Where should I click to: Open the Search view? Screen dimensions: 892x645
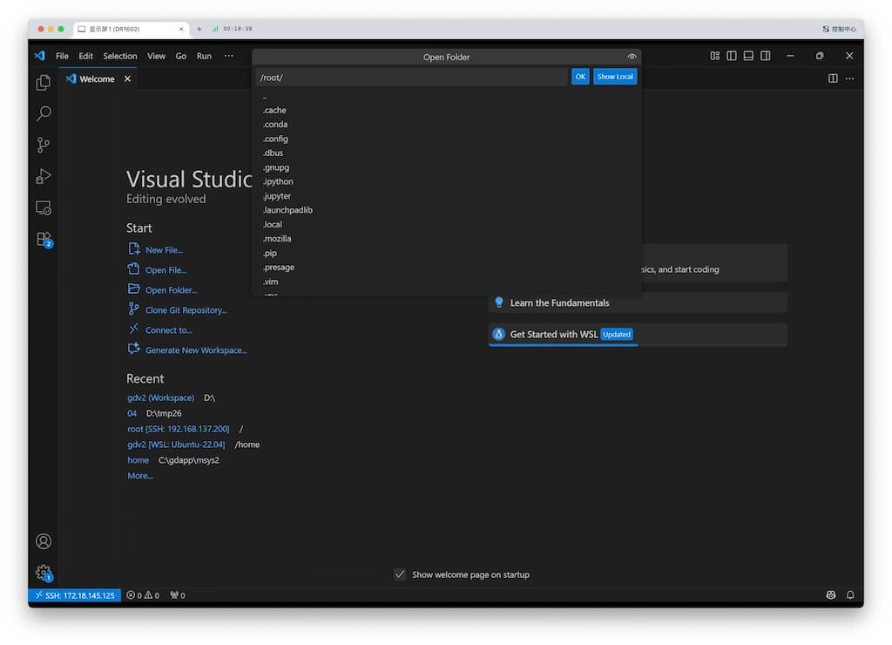[x=44, y=113]
